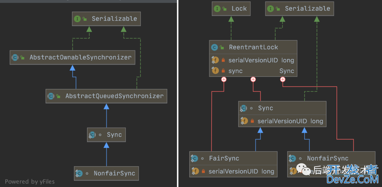Screen dimensions: 382x187
Task: Select the Sync class header in the right diagram
Action: (282, 108)
